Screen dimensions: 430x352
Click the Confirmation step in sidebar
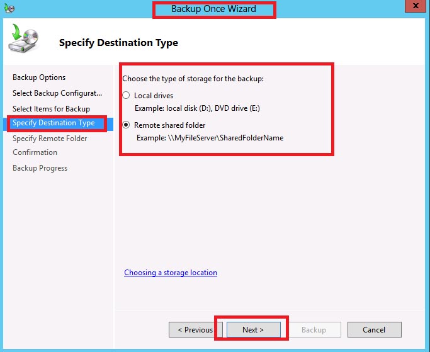35,152
